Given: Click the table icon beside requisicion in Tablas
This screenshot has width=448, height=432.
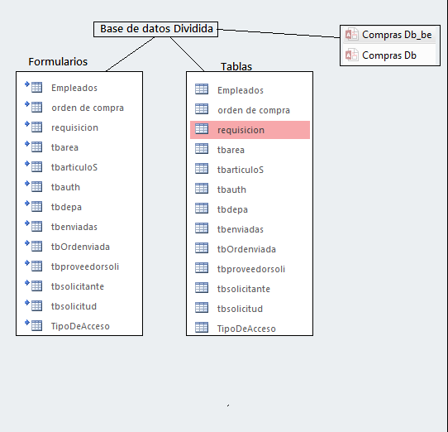Looking at the screenshot, I should (x=202, y=129).
